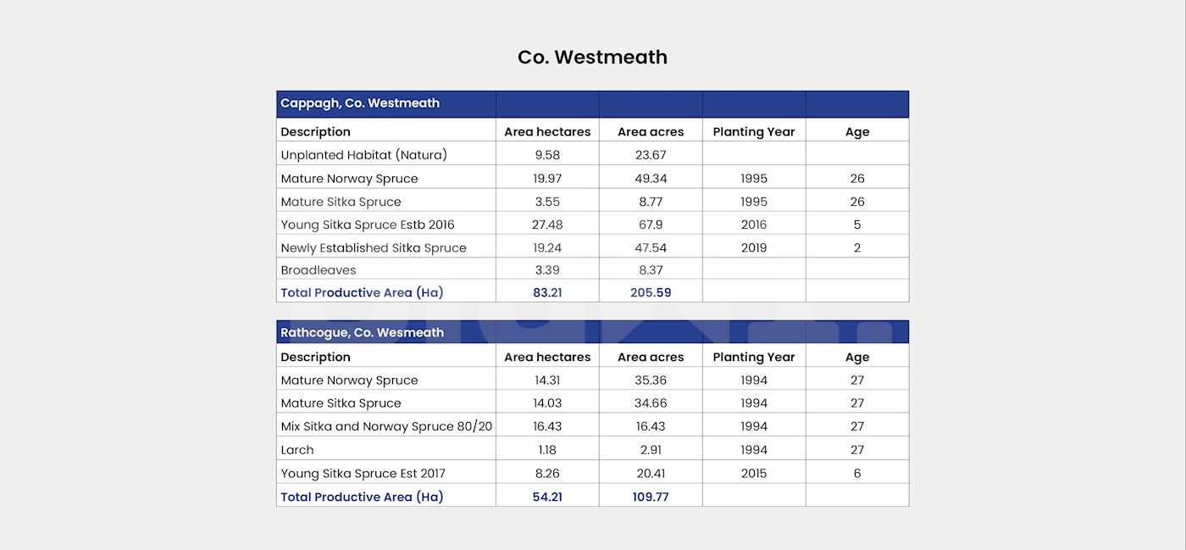Select the 1.18 hectares cell for Larch
The image size is (1186, 550).
click(x=547, y=450)
